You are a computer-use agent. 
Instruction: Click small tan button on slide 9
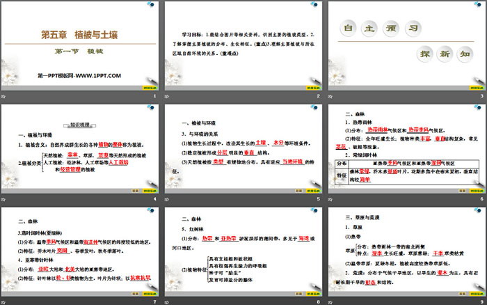click(x=463, y=294)
